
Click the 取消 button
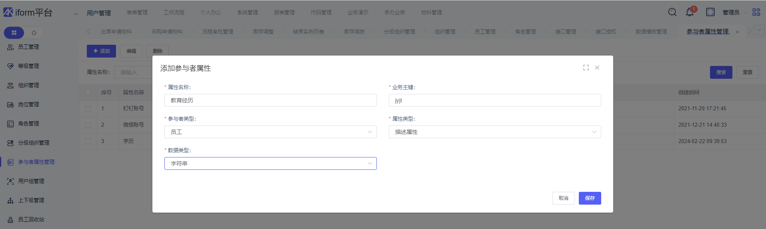click(563, 198)
